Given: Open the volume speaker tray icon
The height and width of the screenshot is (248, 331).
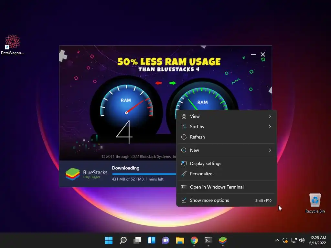Looking at the screenshot, I should [x=302, y=240].
